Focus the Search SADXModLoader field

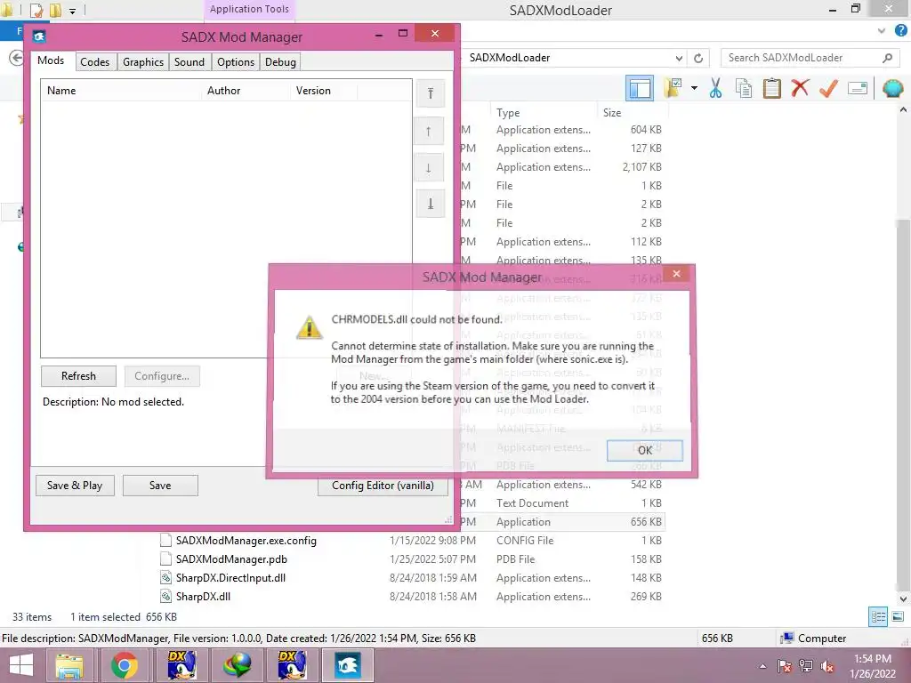(x=802, y=58)
